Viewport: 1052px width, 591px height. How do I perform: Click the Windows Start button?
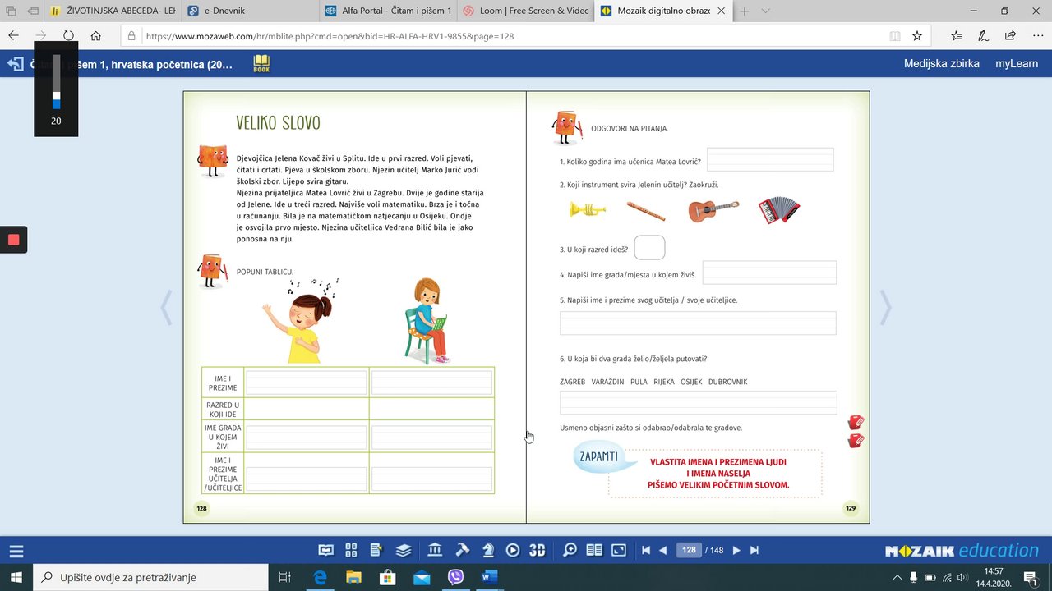[16, 577]
